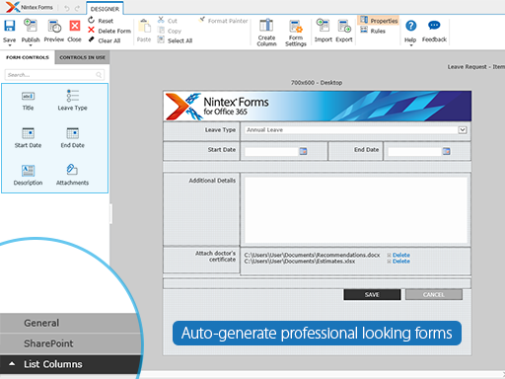505x379 pixels.
Task: Clear All controls from the form
Action: (105, 40)
